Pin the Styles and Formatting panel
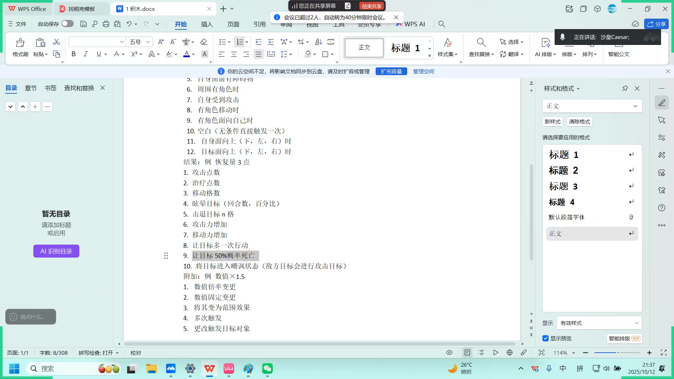 tap(625, 88)
